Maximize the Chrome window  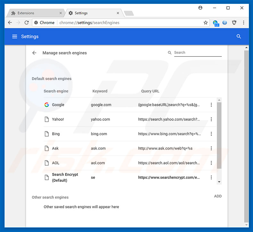pyautogui.click(x=228, y=8)
